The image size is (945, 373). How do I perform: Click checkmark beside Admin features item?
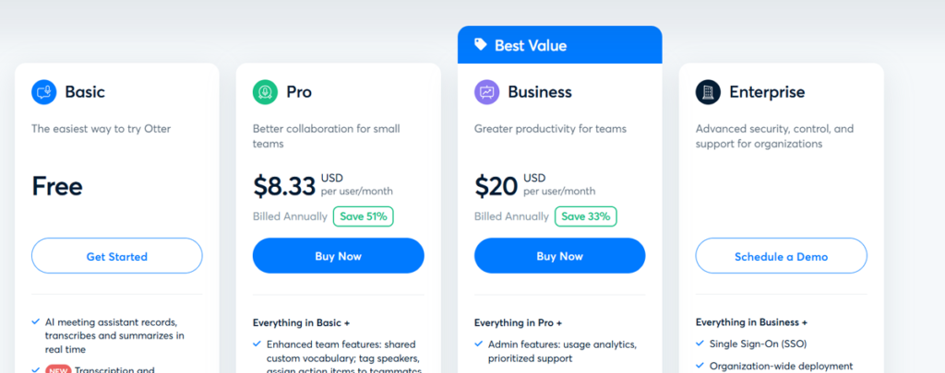479,344
